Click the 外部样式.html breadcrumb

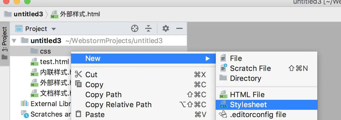pos(80,14)
